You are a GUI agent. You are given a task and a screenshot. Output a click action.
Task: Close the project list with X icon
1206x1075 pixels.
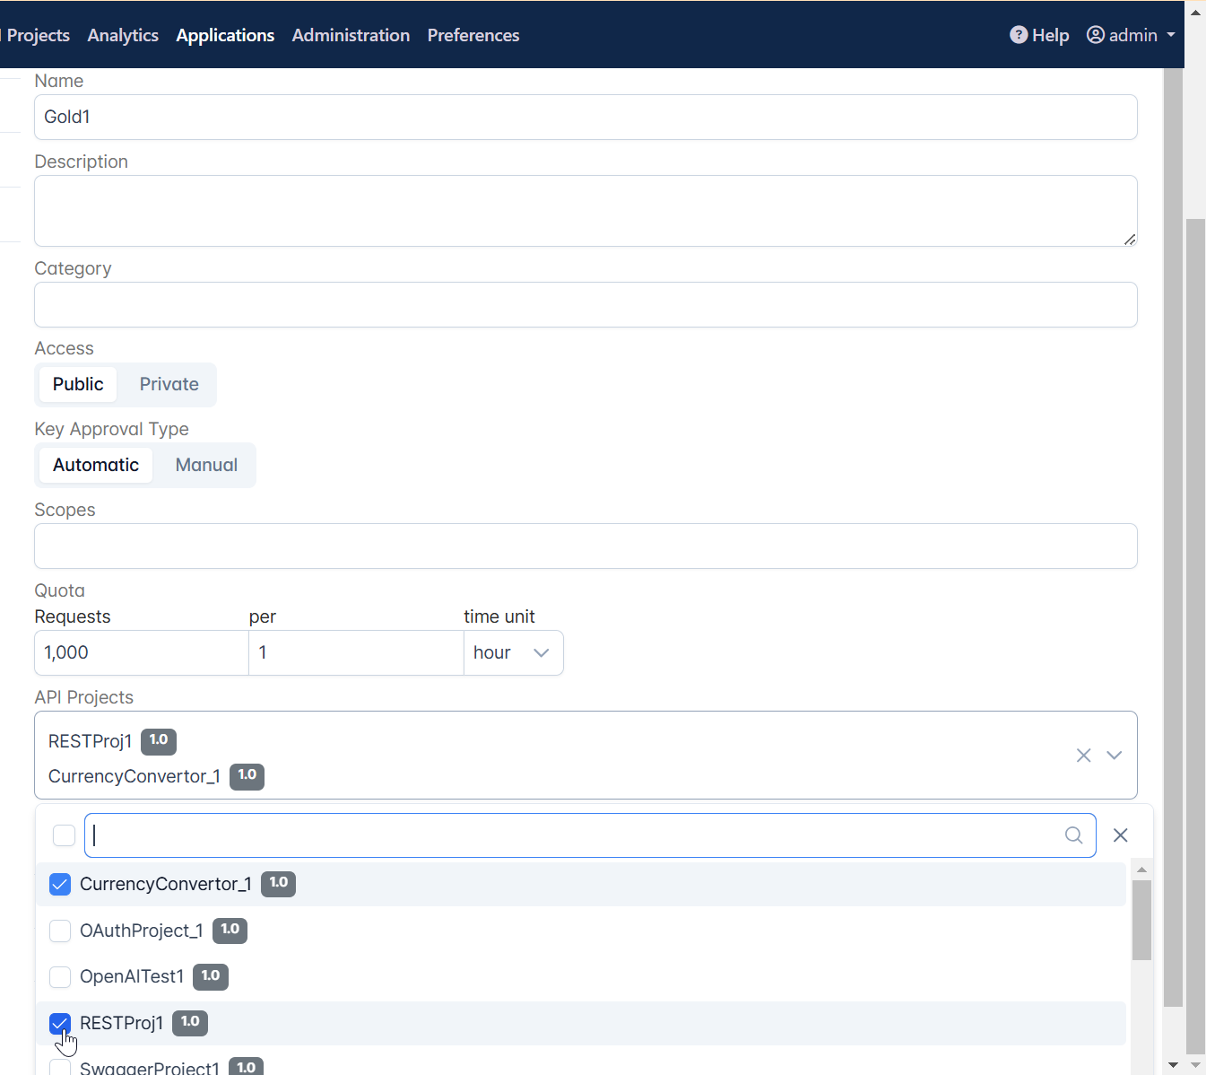[x=1120, y=835]
